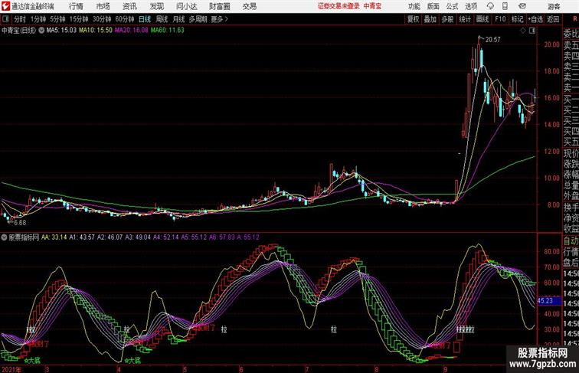Click the 证券交易未登录 login link
Image resolution: width=579 pixels, height=373 pixels.
click(339, 6)
